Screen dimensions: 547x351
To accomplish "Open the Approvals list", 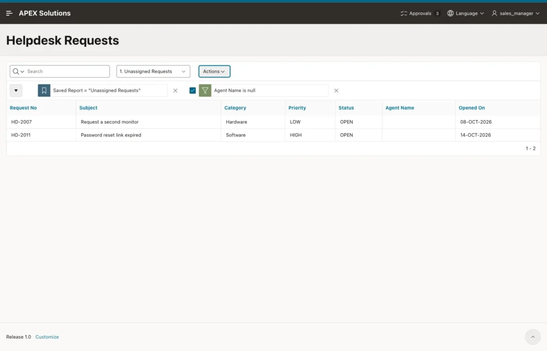I will point(420,13).
